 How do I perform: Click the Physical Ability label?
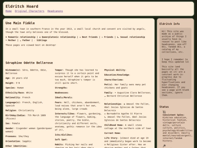point(115,70)
